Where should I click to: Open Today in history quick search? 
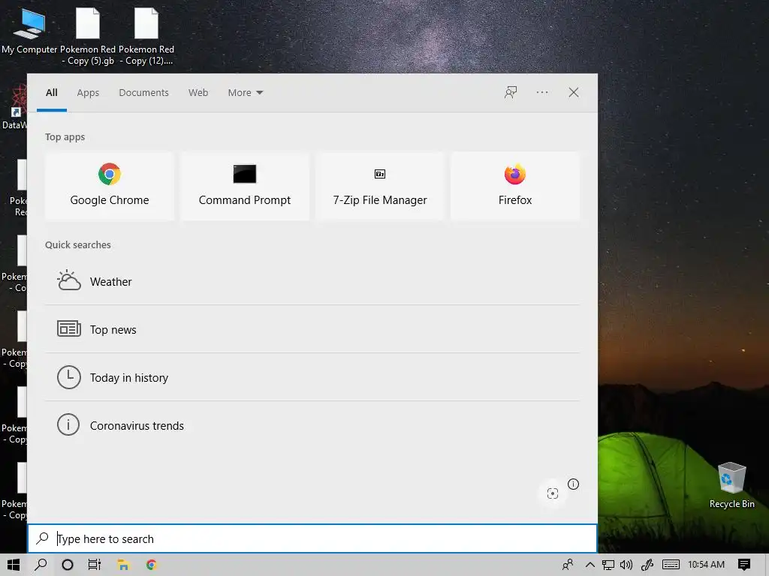click(x=312, y=377)
